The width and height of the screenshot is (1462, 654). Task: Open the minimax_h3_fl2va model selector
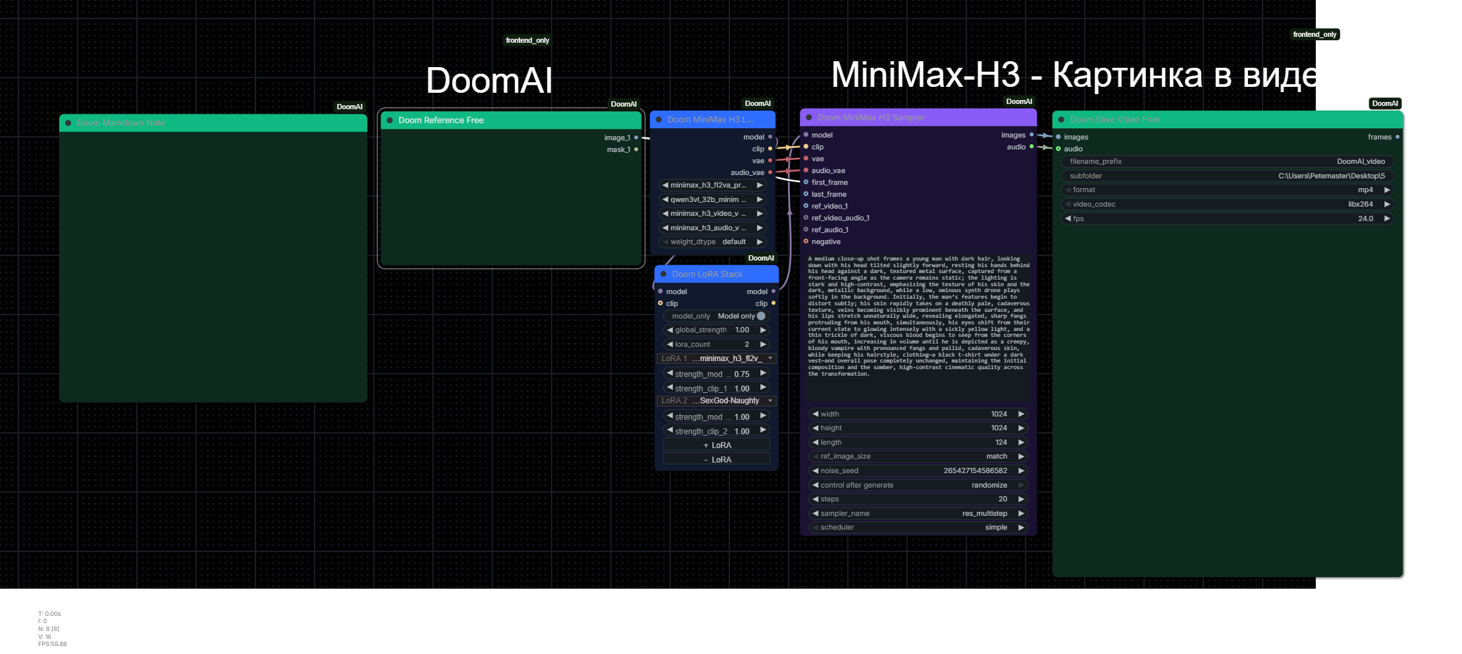(x=713, y=185)
